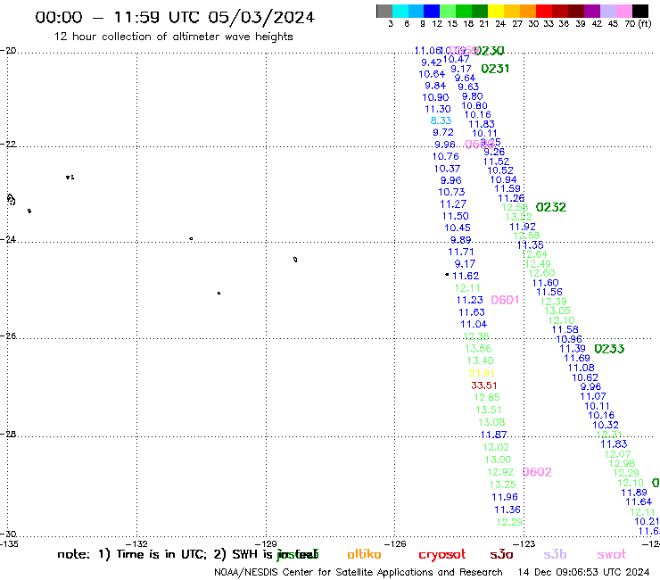Click the -129 longitude axis label
The height and width of the screenshot is (580, 660).
(266, 543)
